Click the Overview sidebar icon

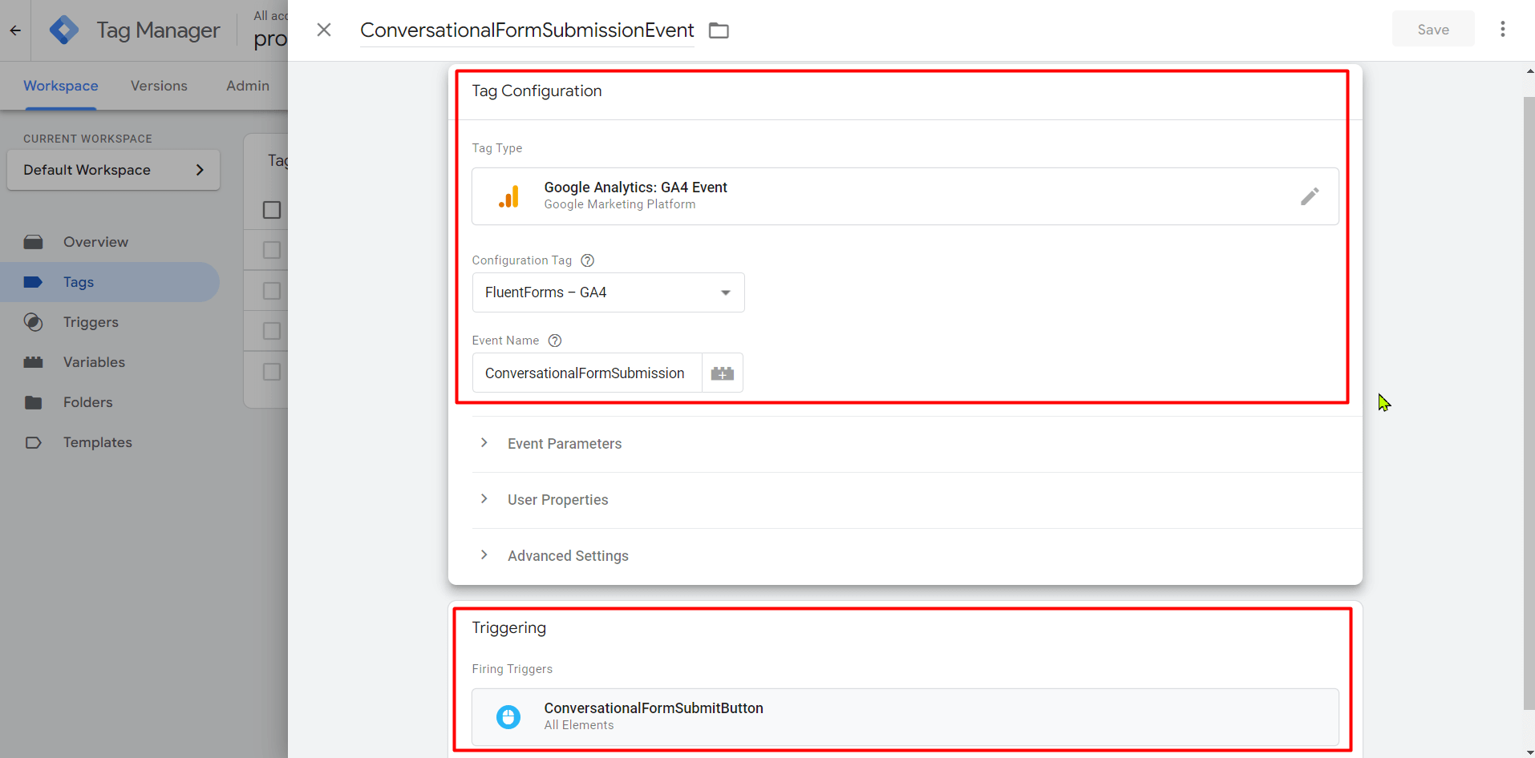(33, 242)
